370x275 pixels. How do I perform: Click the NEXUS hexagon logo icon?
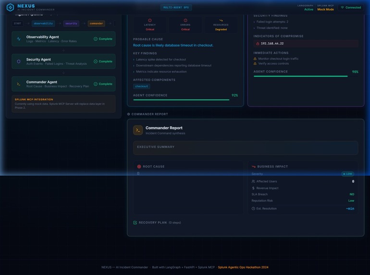click(10, 8)
